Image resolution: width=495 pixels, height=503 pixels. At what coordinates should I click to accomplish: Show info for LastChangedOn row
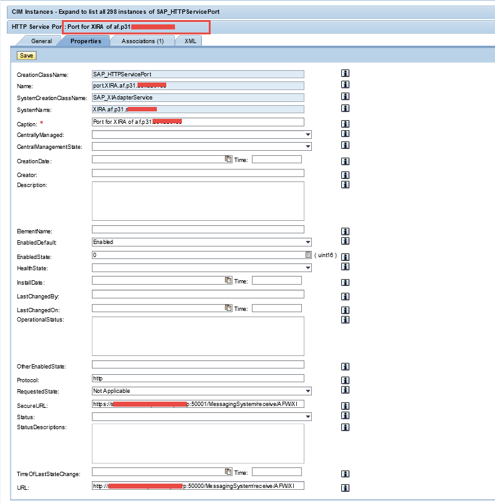tap(345, 310)
